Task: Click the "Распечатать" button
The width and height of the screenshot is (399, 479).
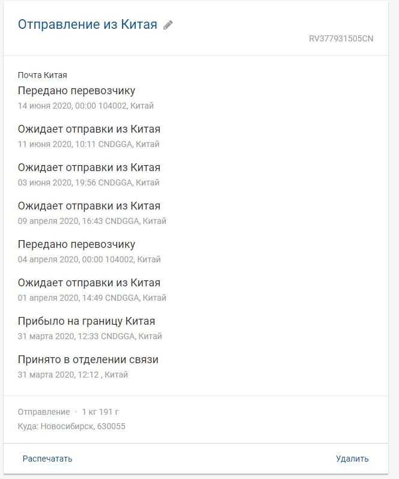Action: click(x=47, y=459)
